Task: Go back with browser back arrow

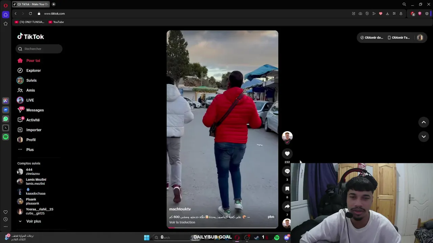Action: 16,13
